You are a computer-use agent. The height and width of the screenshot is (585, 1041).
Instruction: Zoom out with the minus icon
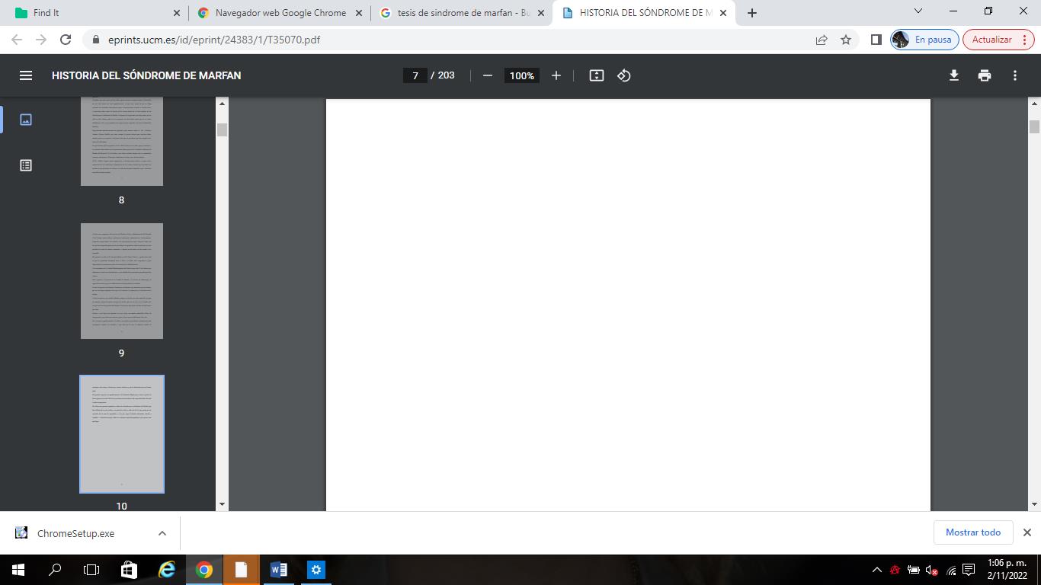[488, 75]
